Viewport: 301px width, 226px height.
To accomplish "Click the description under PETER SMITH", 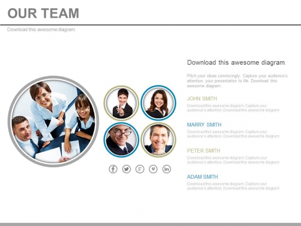I will click(233, 160).
